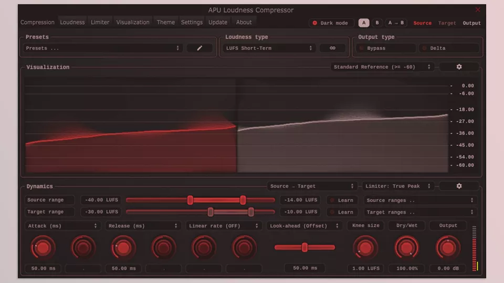Image resolution: width=504 pixels, height=283 pixels.
Task: Open the Linear rate (OFF) dropdown
Action: pyautogui.click(x=224, y=226)
